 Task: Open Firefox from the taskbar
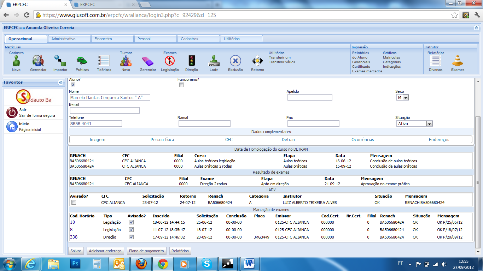[141, 264]
